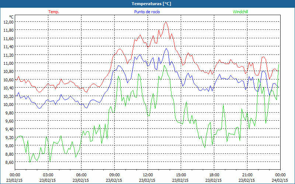Click the 11,00 y-axis value
Viewport: 295px width, 184px height.
coord(8,63)
